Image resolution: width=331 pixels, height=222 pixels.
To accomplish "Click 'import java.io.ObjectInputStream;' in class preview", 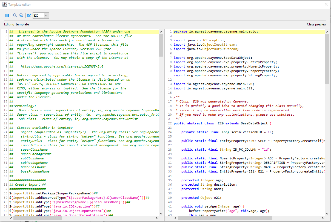I will coord(205,45).
